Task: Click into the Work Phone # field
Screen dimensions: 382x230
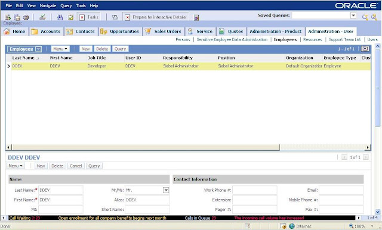Action: point(255,190)
